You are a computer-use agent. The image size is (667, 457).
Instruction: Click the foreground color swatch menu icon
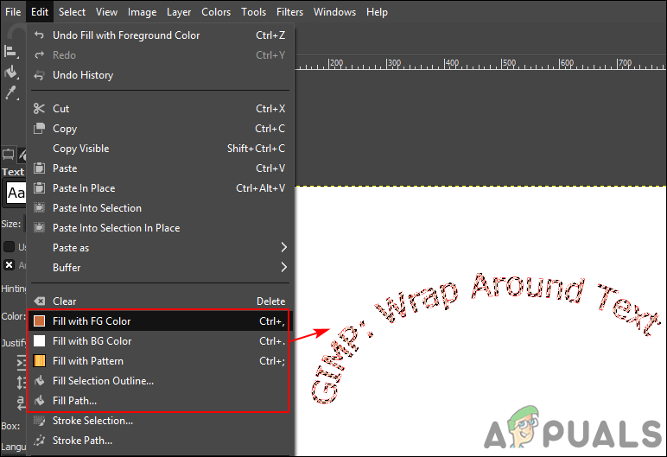point(39,321)
